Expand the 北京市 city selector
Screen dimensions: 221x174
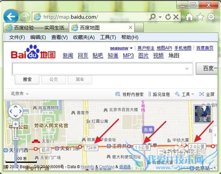[x=20, y=93]
